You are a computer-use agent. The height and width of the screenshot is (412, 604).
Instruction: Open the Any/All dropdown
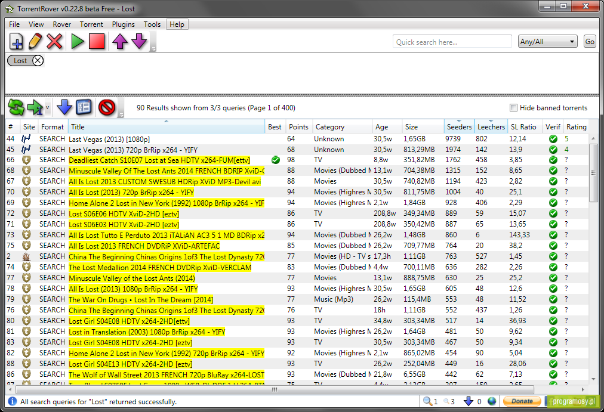(547, 42)
